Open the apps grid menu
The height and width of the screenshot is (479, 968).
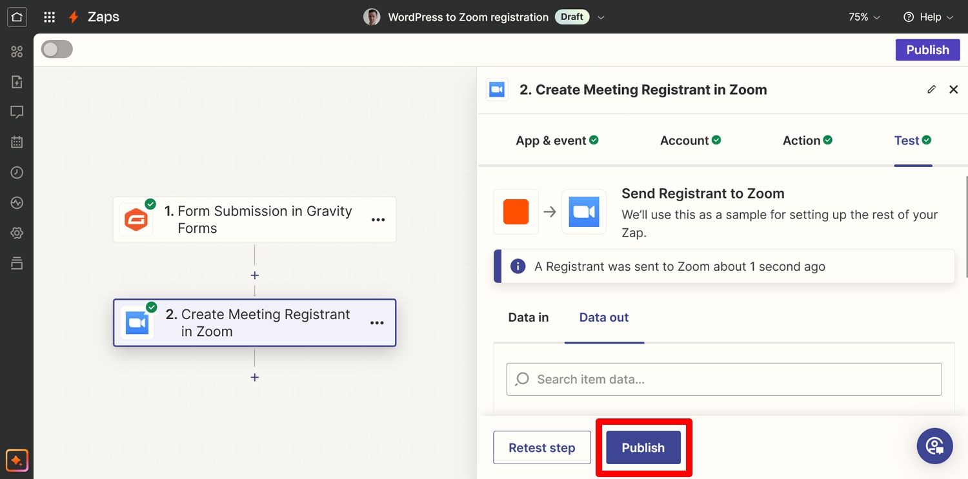49,17
